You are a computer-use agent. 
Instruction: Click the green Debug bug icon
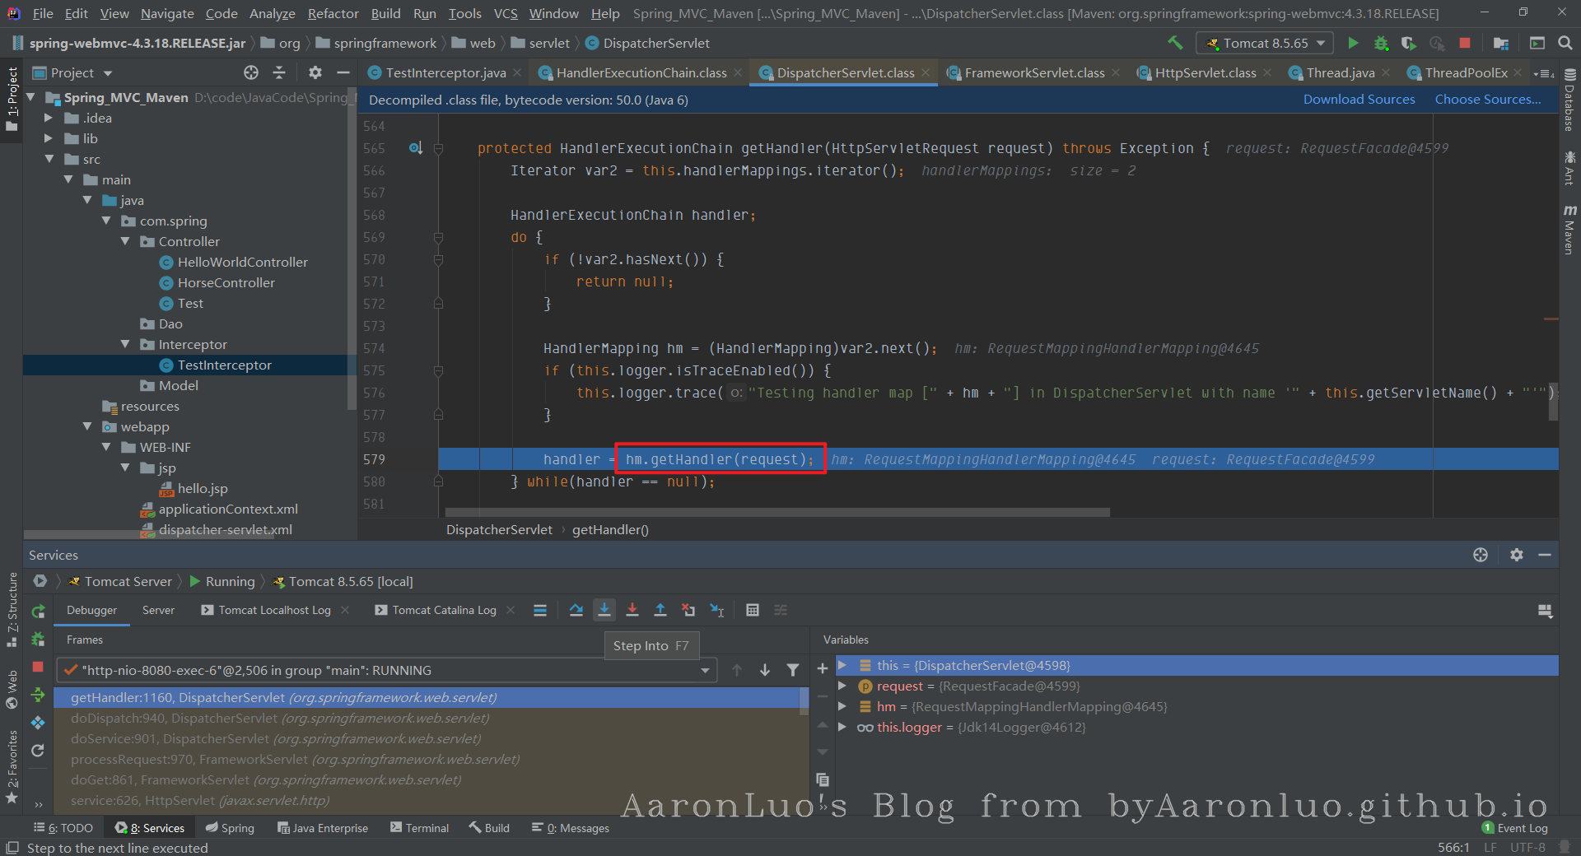coord(1381,43)
